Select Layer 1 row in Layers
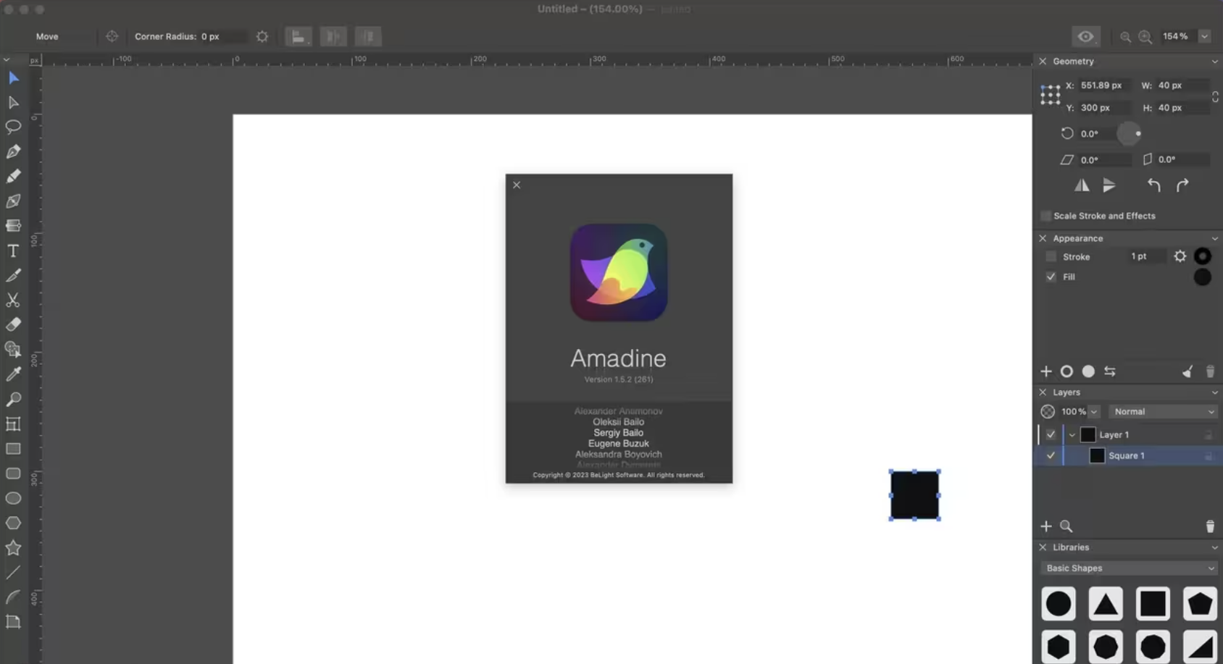This screenshot has height=664, width=1223. pos(1128,434)
